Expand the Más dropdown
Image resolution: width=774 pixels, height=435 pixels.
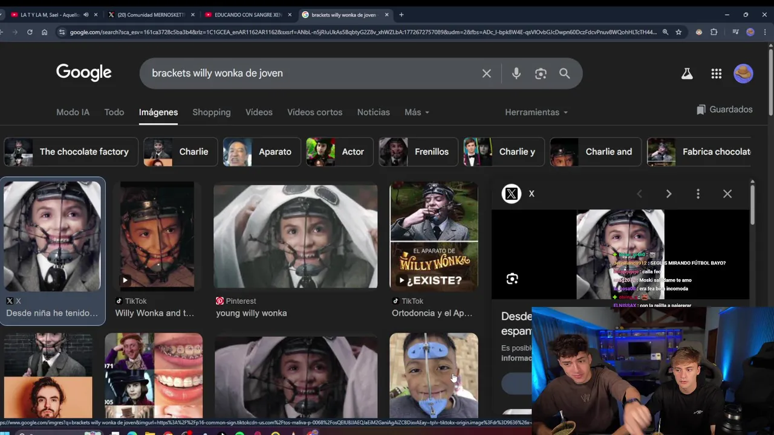(417, 112)
